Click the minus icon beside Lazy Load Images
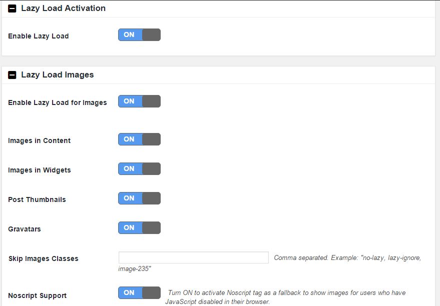 point(12,74)
